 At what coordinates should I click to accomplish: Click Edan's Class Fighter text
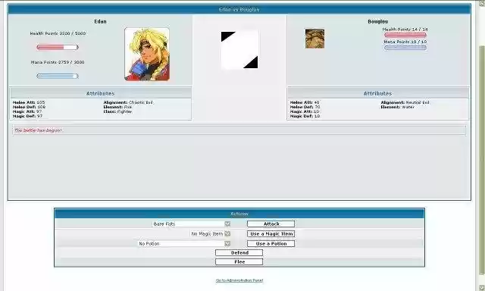117,111
